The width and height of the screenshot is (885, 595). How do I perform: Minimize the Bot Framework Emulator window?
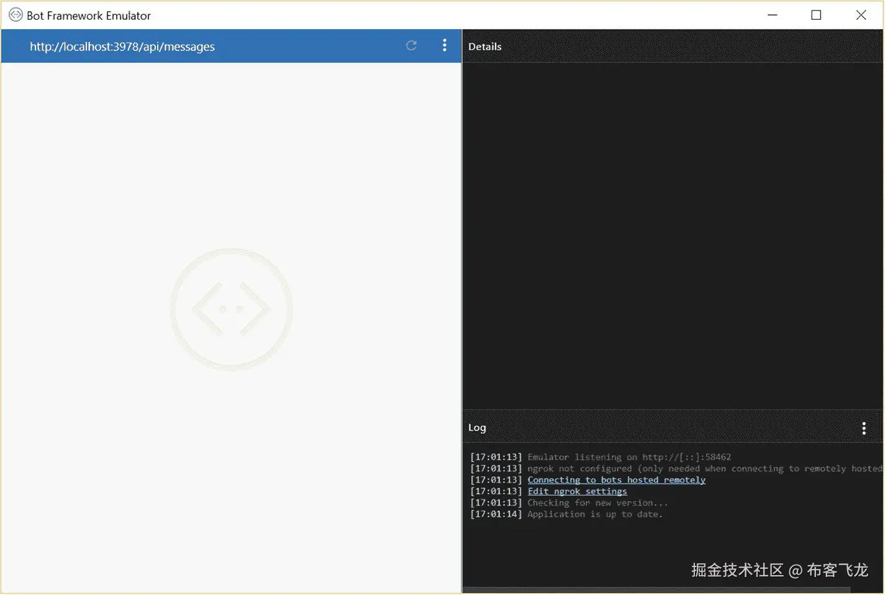773,15
